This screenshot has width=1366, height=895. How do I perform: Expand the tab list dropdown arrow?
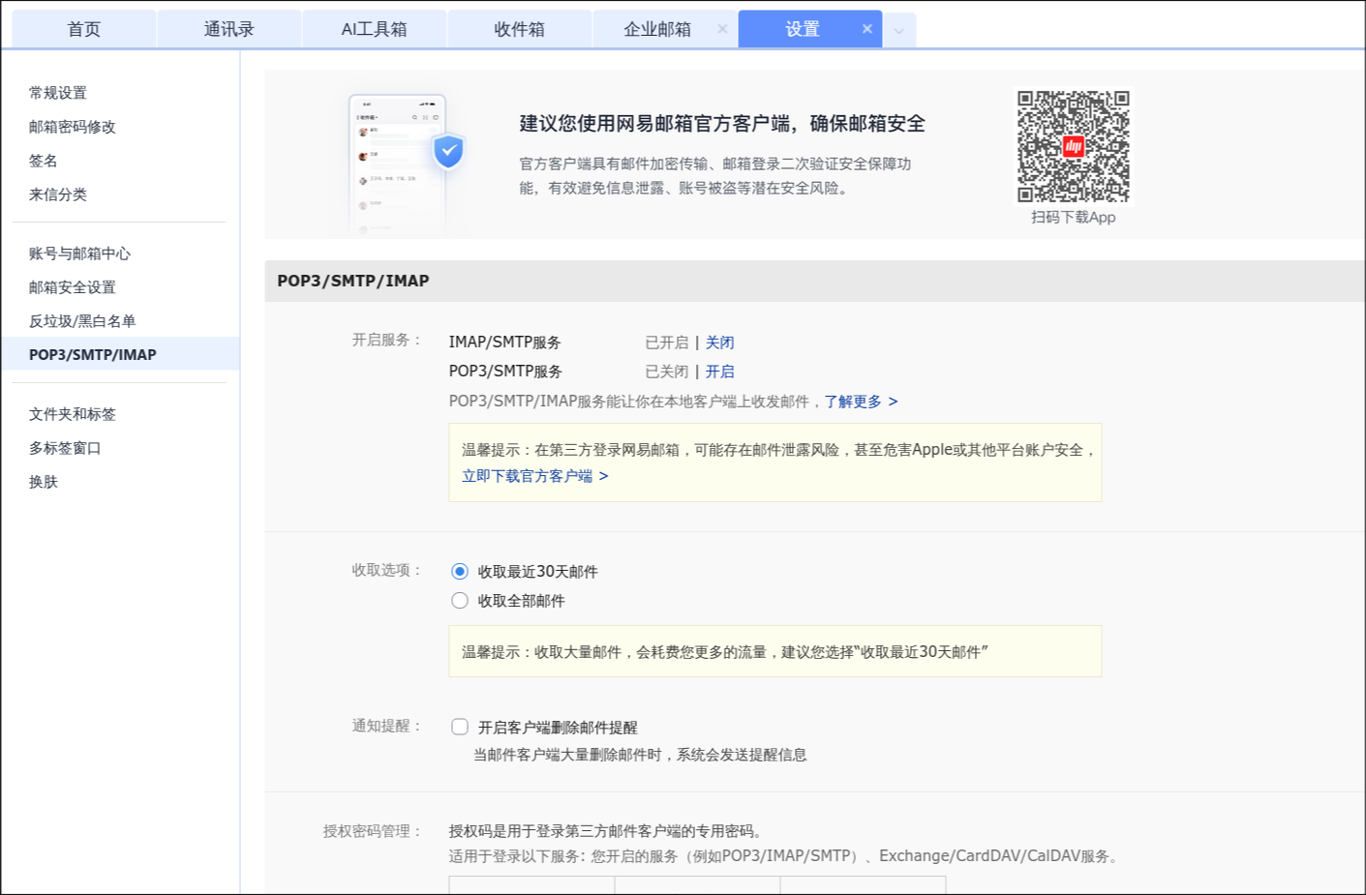click(899, 30)
